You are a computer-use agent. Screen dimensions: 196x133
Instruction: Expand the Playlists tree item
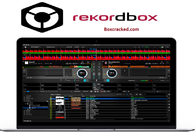point(24,97)
